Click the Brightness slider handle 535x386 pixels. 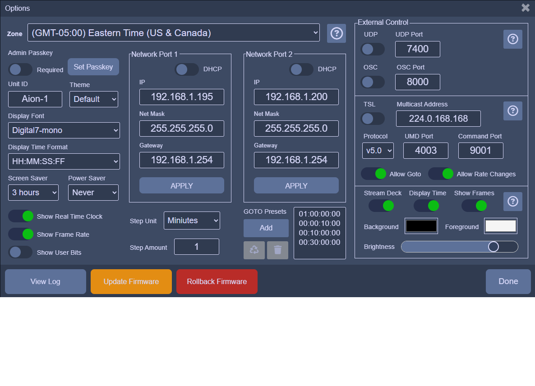(x=493, y=247)
